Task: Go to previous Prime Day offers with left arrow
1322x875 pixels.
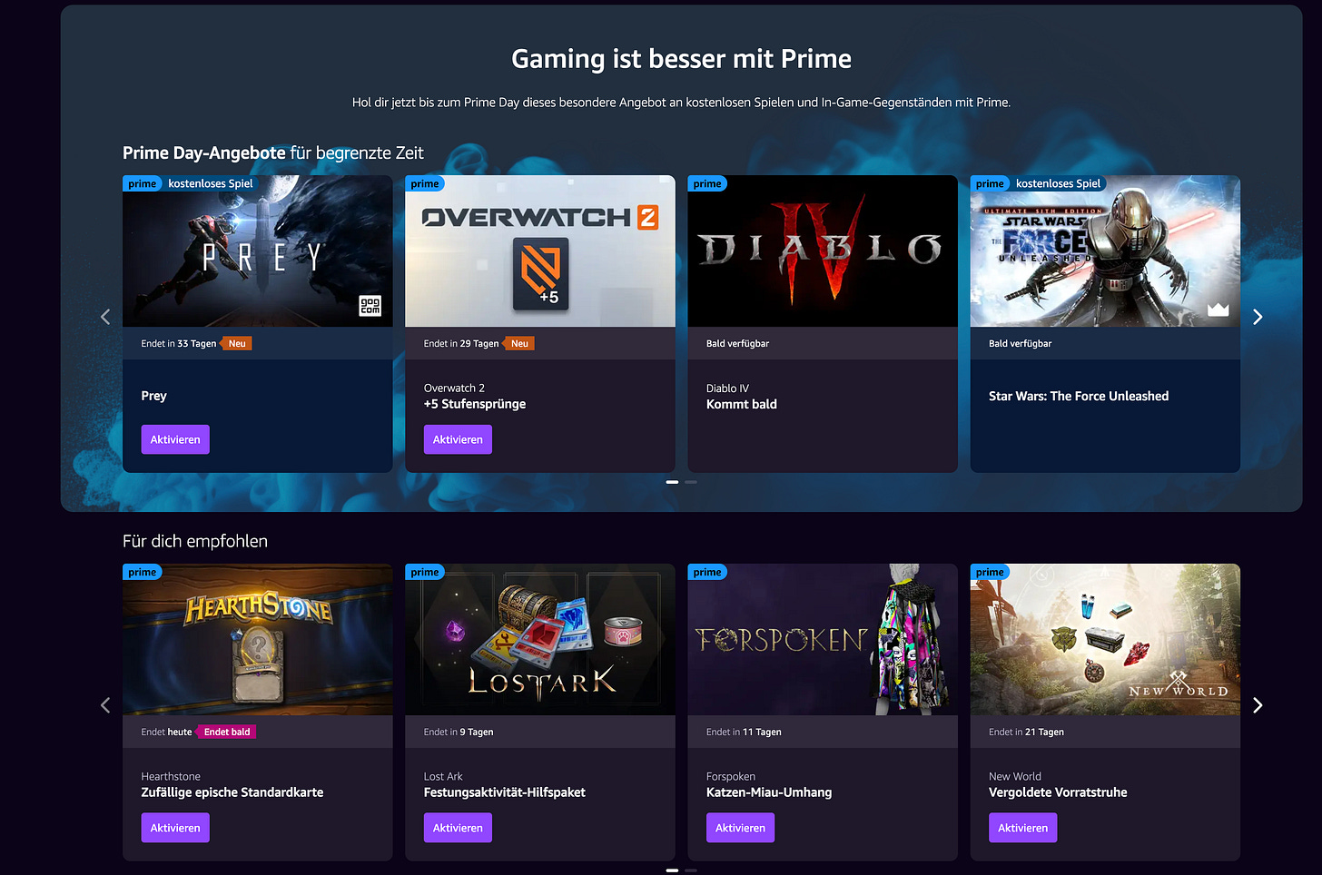Action: pyautogui.click(x=105, y=317)
